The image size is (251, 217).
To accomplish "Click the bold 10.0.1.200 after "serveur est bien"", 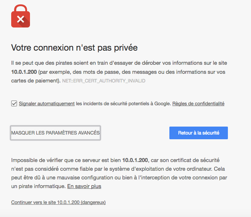I will 135,159.
